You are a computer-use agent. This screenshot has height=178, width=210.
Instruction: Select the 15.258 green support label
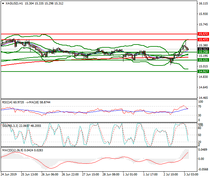203,52
